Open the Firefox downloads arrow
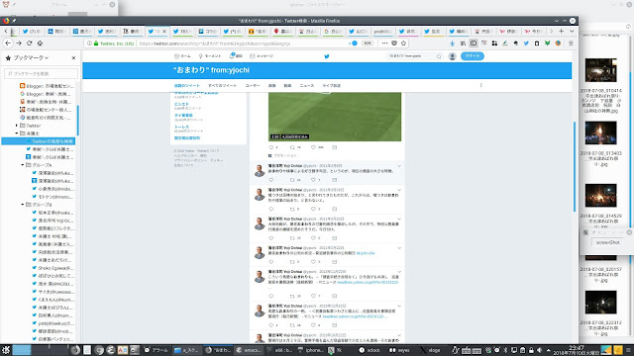This screenshot has width=634, height=356. [452, 44]
